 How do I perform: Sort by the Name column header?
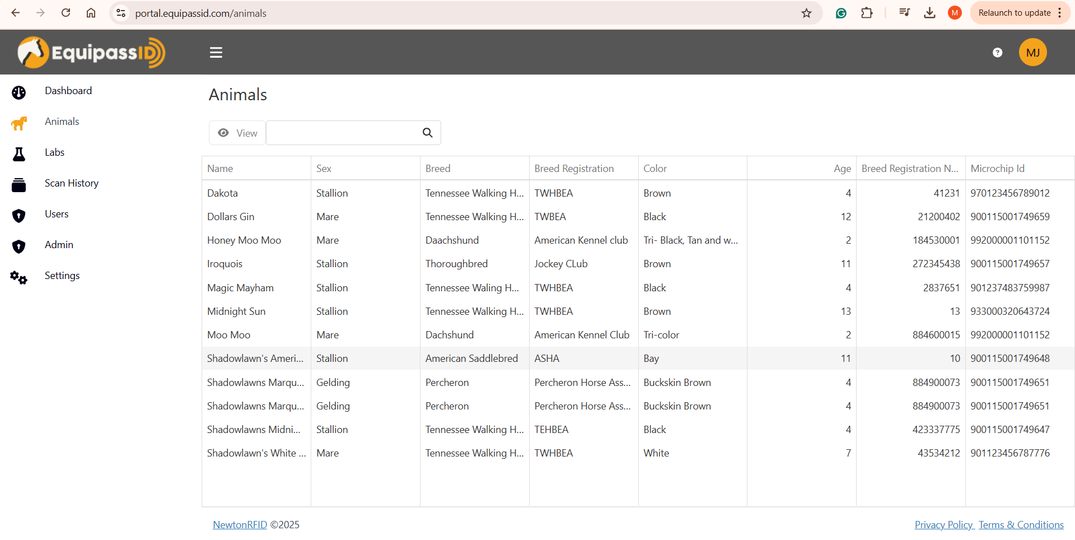(256, 169)
